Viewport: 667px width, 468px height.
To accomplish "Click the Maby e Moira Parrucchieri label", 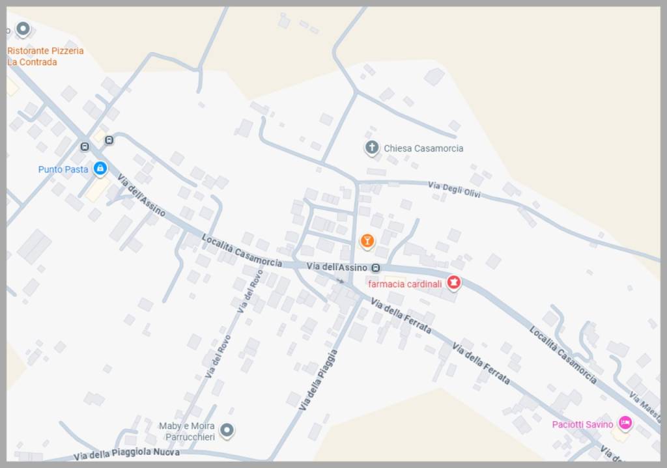I will [187, 431].
